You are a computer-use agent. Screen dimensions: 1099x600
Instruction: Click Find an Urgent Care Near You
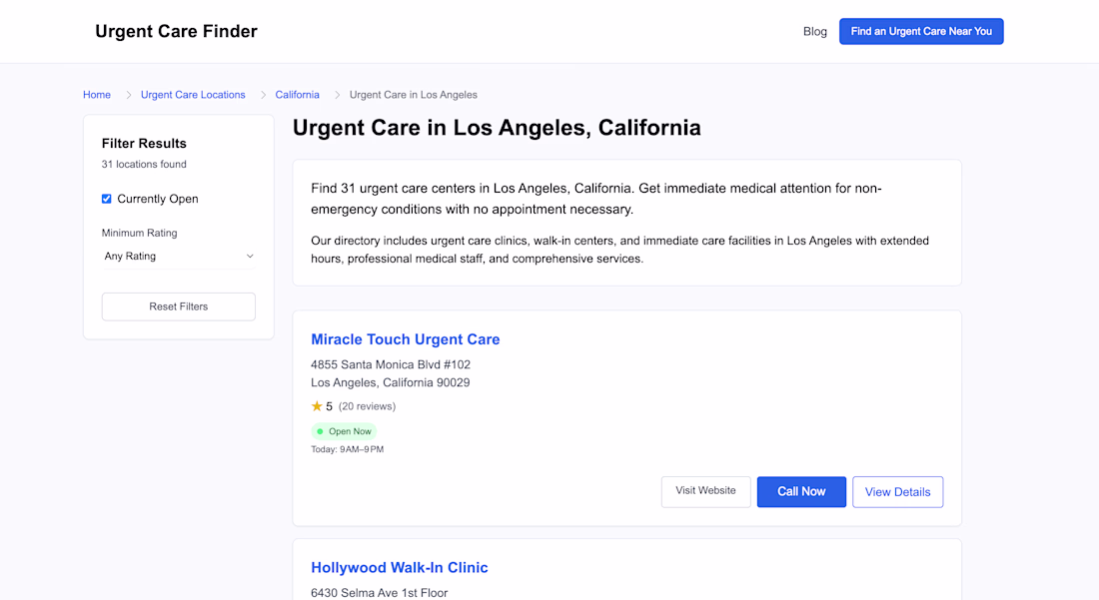[x=921, y=32]
